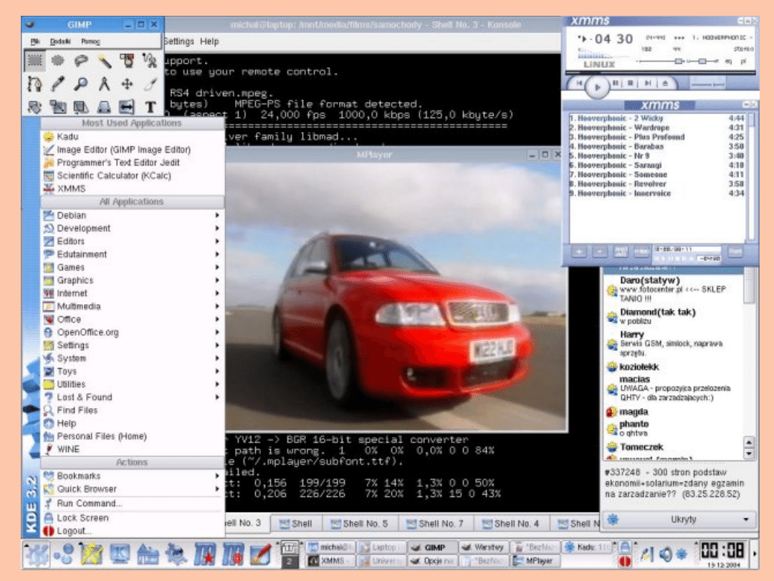
Task: Click 'Lock Screen' in the KDE menu
Action: 133,518
